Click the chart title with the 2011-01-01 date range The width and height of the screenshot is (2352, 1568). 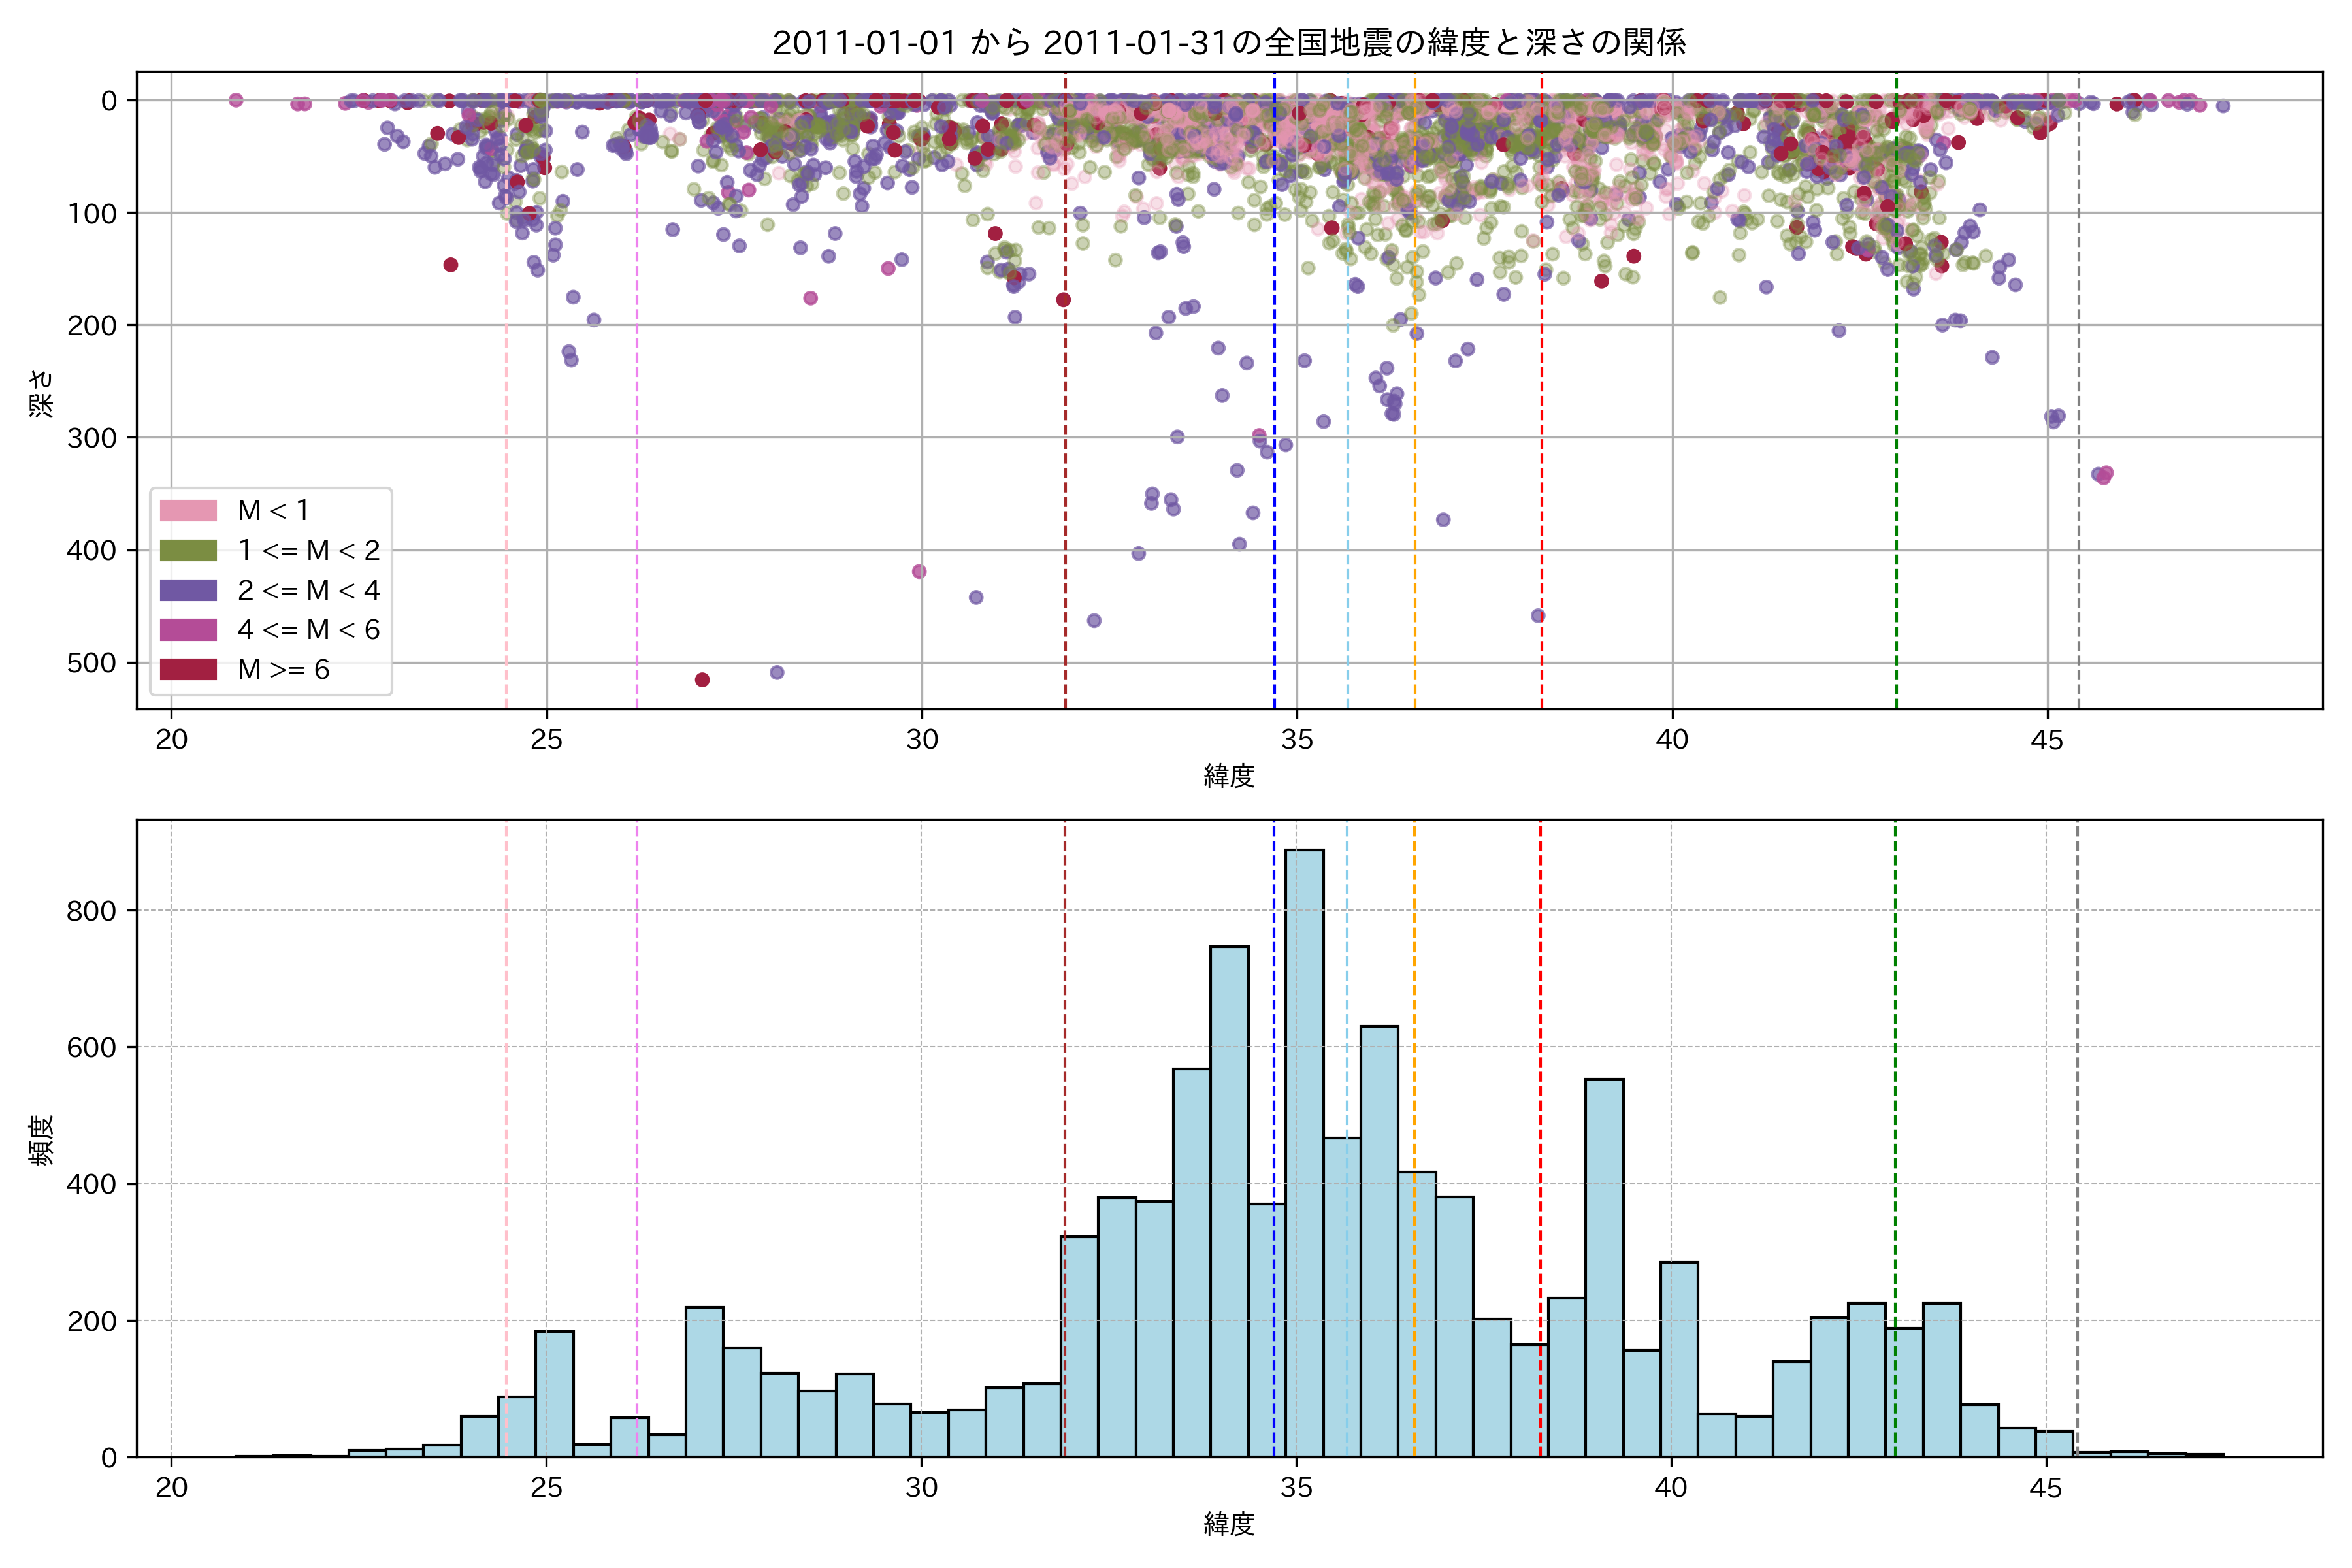[1229, 43]
